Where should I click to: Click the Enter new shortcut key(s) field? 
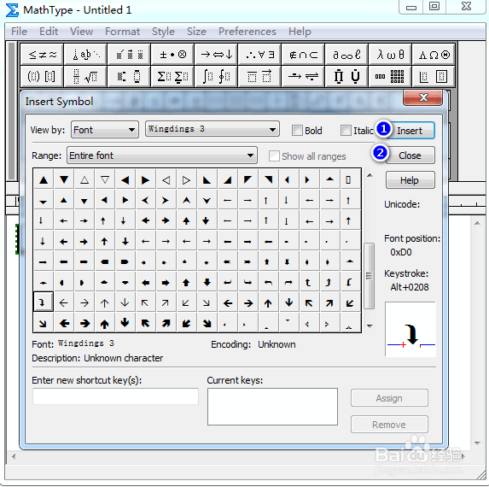pos(115,396)
